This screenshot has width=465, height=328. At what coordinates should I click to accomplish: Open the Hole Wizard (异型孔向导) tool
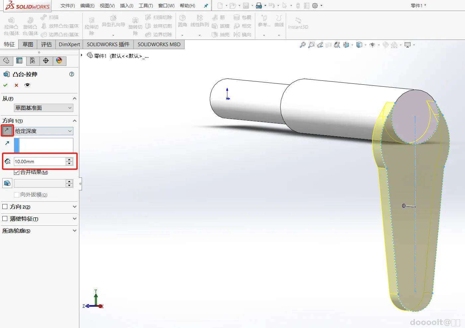coord(113,22)
